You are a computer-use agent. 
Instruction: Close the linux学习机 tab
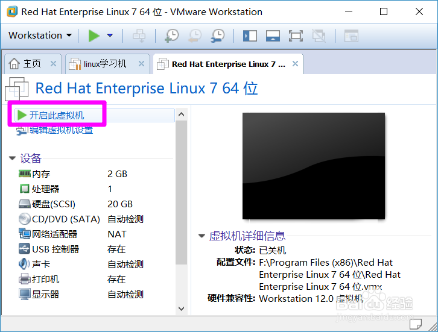141,64
